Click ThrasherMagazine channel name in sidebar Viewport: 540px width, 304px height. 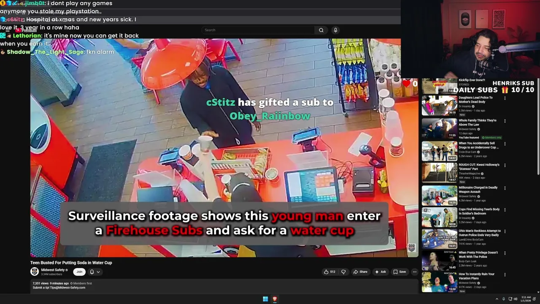pos(470,174)
